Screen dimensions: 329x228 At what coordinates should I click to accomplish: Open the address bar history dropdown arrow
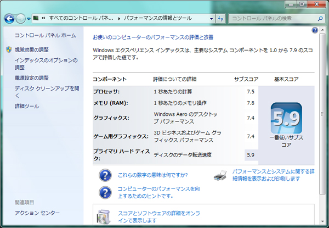coord(211,19)
